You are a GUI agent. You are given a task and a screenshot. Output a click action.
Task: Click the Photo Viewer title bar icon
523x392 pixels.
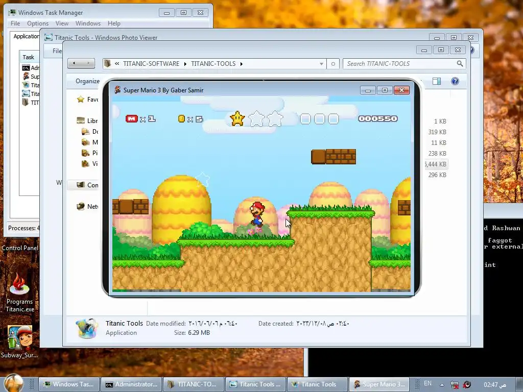tap(49, 37)
